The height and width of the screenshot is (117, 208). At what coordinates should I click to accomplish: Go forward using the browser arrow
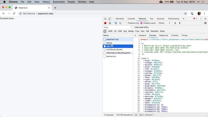(9, 14)
